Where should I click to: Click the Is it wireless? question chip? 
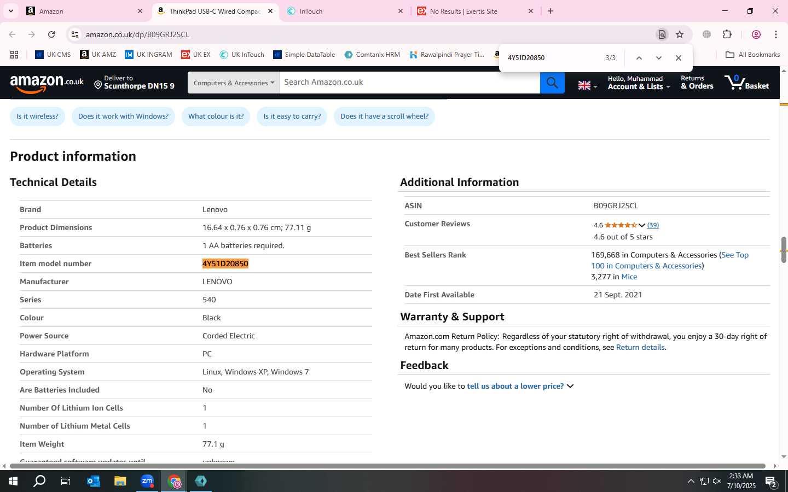[x=37, y=116]
